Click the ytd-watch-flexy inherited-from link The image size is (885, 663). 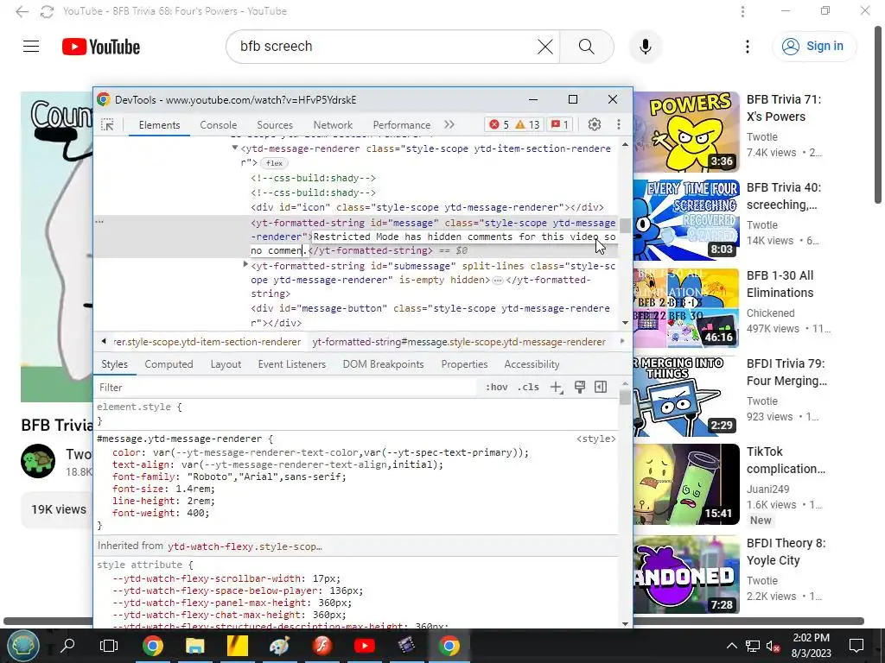[x=245, y=546]
